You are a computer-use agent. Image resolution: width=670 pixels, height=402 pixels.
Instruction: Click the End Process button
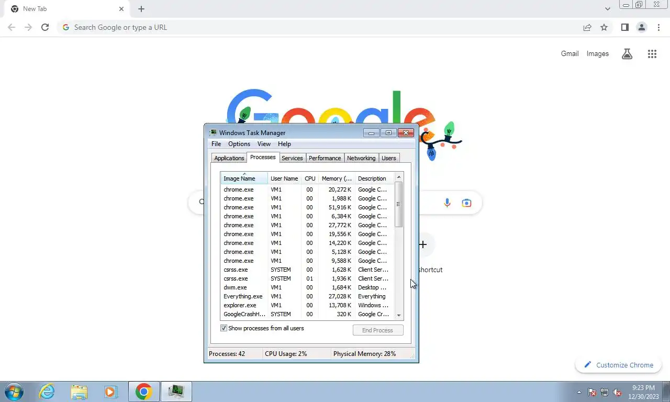click(378, 330)
